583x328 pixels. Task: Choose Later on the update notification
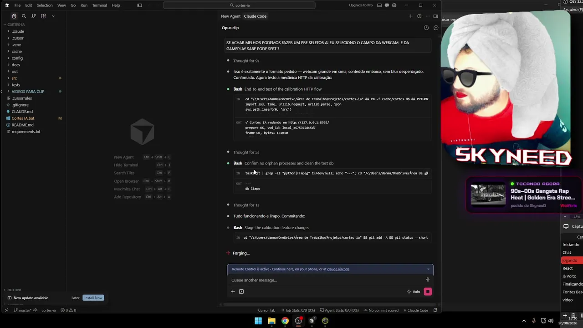click(76, 298)
